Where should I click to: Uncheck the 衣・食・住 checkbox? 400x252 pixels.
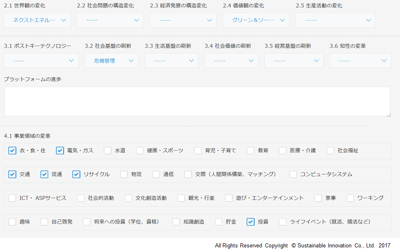tap(12, 151)
